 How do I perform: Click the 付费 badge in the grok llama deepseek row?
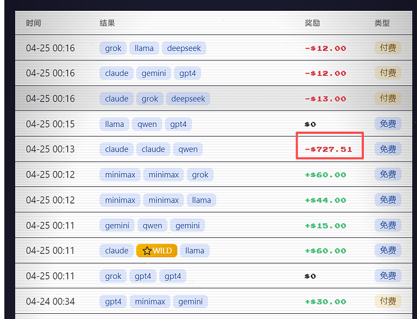[388, 48]
